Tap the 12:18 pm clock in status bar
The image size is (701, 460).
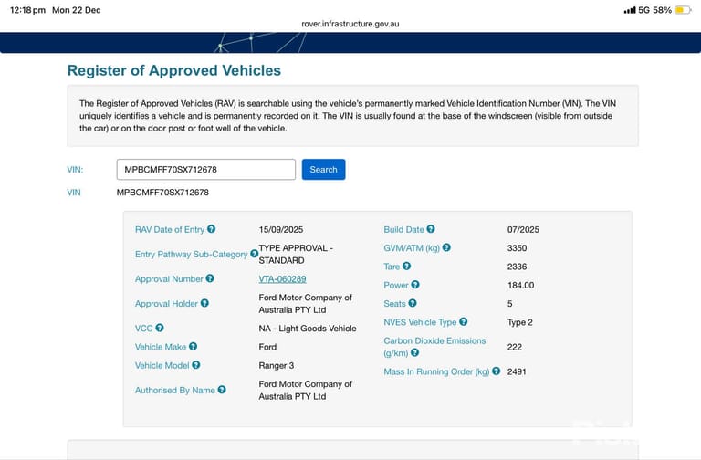pos(27,10)
